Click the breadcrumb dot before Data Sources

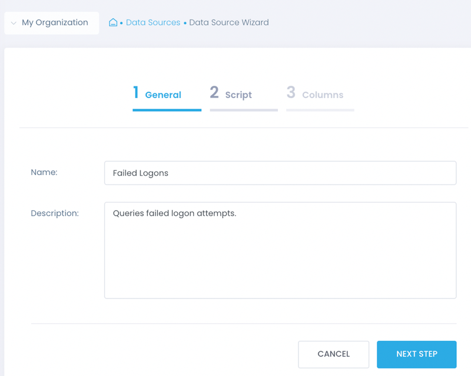click(x=122, y=23)
